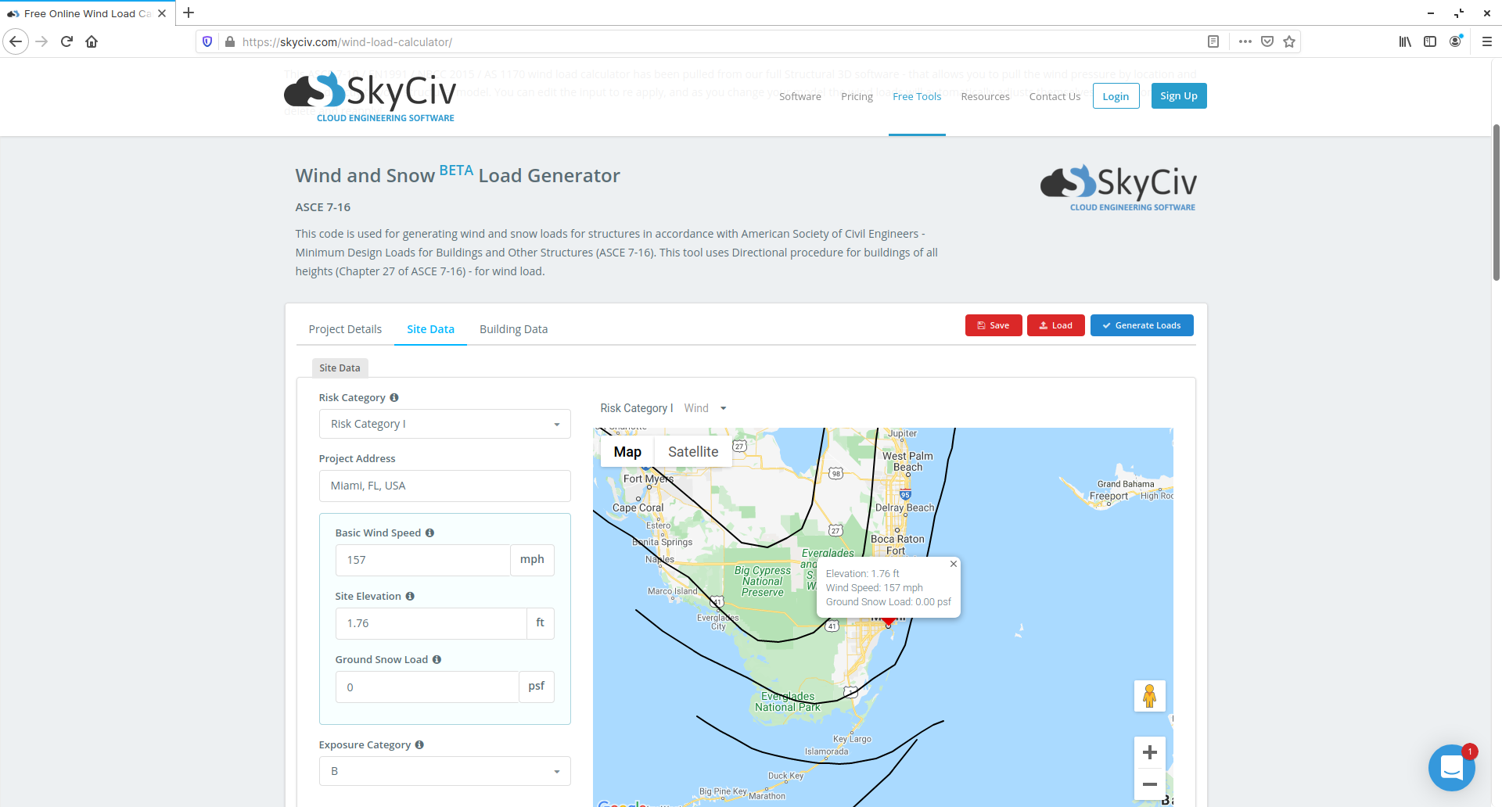Open Street View pegman on map
Image resolution: width=1502 pixels, height=807 pixels.
click(x=1149, y=696)
